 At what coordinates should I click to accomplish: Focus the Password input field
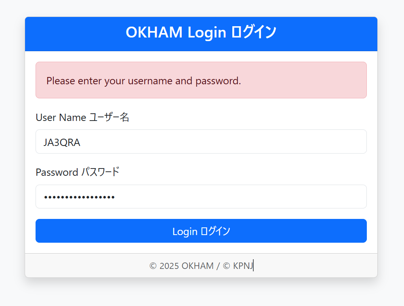[x=201, y=196]
